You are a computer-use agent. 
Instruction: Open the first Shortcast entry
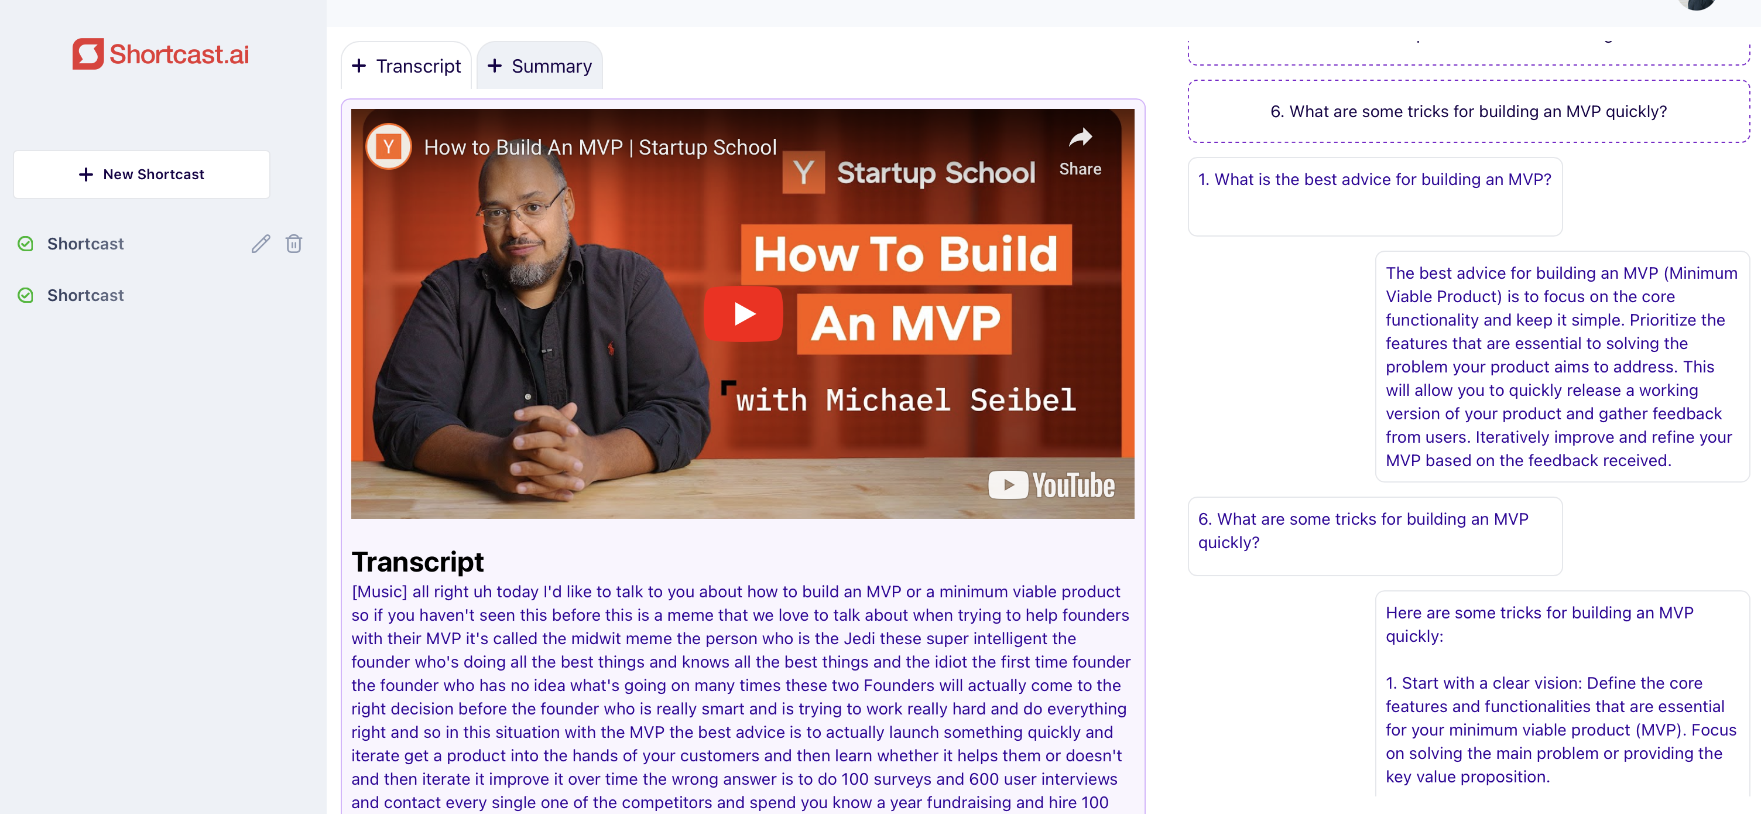[x=85, y=244]
